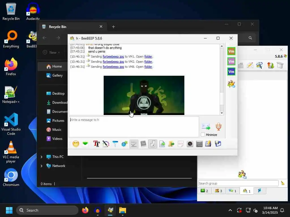This screenshot has height=217, width=290.
Task: Send a file using the page-with-arrow icon
Action: tap(162, 144)
